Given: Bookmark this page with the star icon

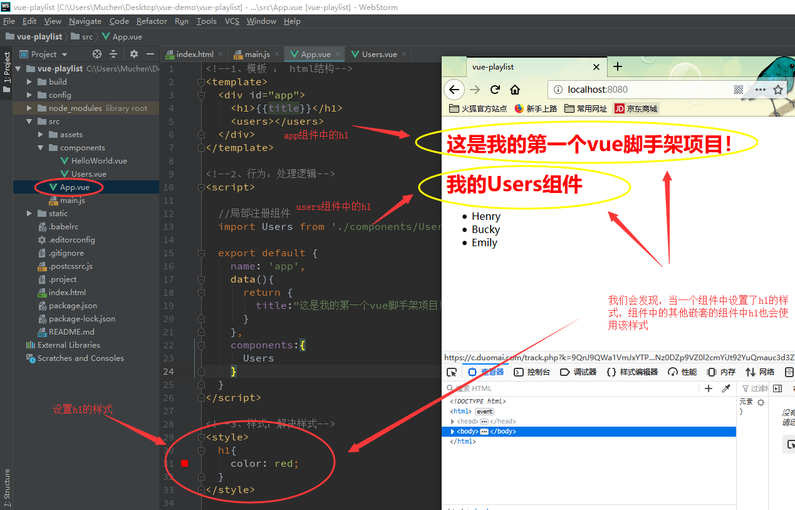Looking at the screenshot, I should point(778,90).
